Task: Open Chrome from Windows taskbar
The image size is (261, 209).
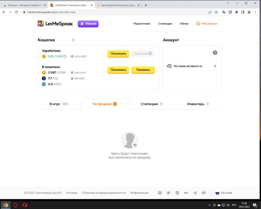Action: point(6,205)
